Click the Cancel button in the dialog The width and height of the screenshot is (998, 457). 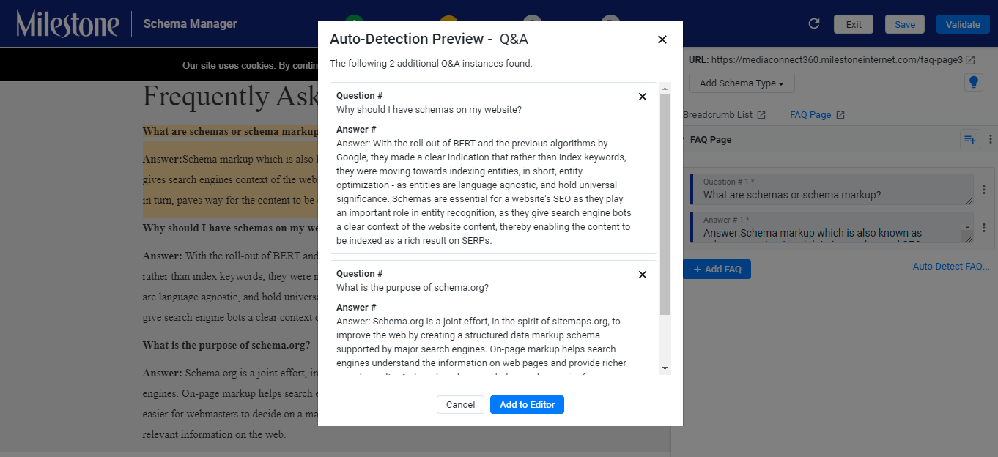click(x=460, y=404)
